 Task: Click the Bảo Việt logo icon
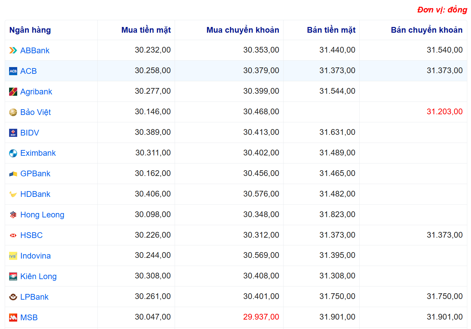coord(13,112)
